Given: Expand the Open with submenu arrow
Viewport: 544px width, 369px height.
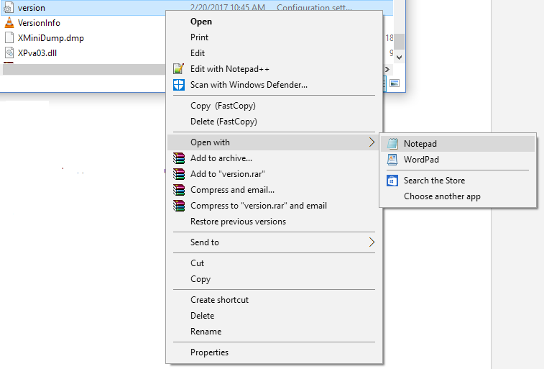Looking at the screenshot, I should click(372, 142).
